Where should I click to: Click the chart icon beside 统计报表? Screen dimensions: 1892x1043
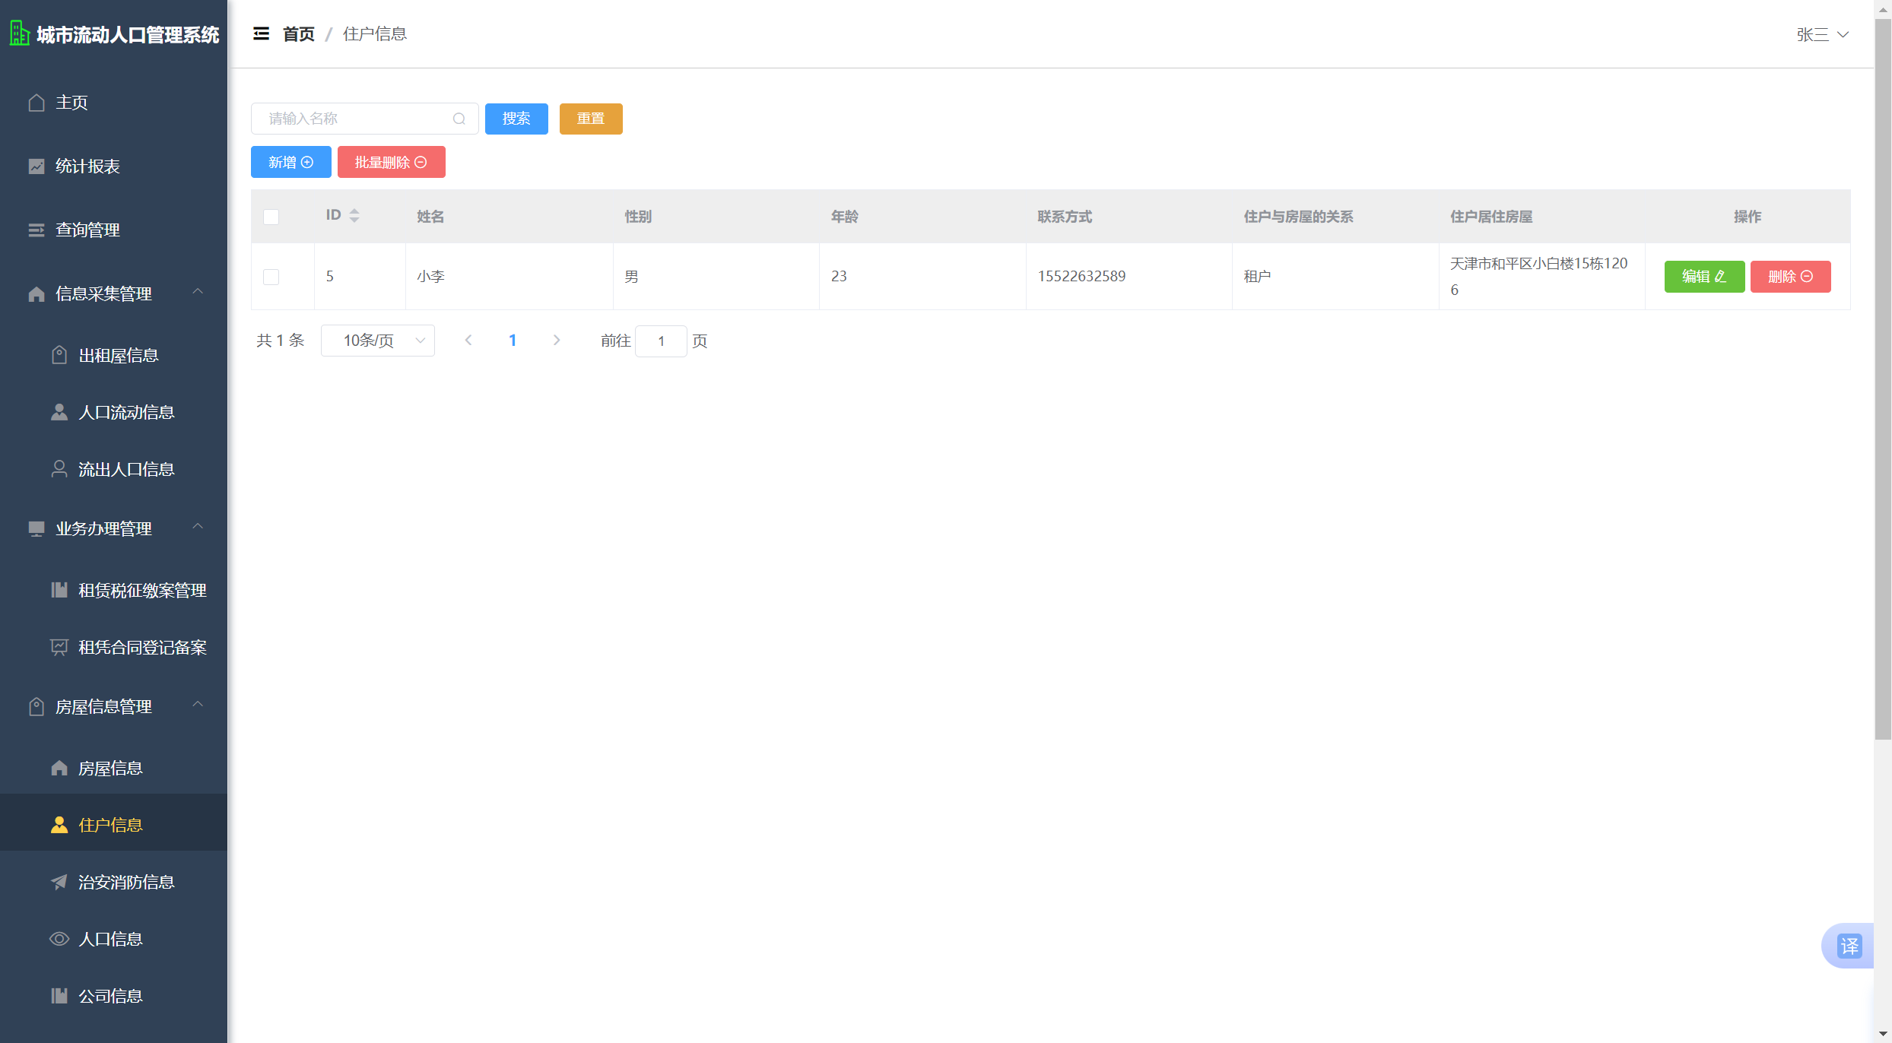point(37,166)
